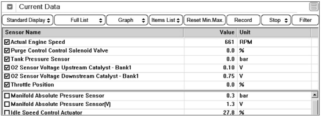Collapse the Current Data panel arrow icon
Viewport: 321px width, 116px height.
pos(10,7)
